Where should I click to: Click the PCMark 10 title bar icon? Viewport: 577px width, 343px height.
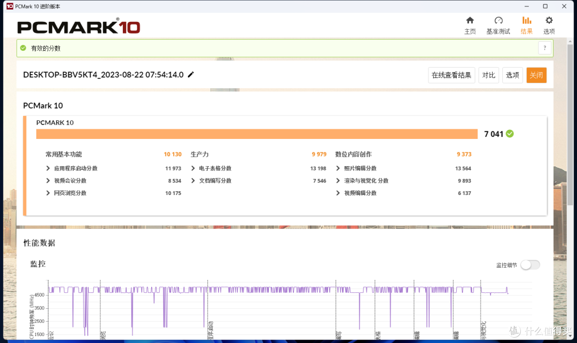[10, 6]
